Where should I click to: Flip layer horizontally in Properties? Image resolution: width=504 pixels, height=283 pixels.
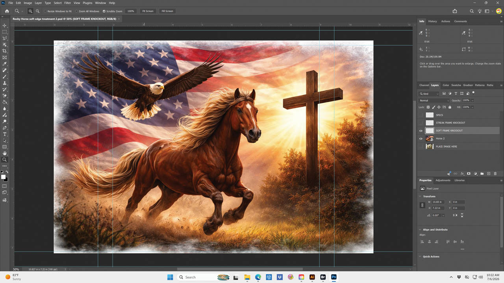click(x=455, y=215)
